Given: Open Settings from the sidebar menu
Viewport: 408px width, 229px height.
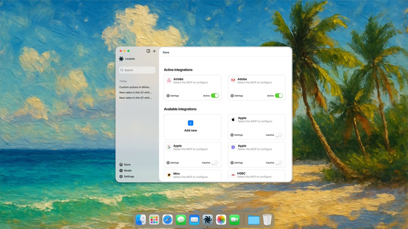Looking at the screenshot, I should pos(127,176).
